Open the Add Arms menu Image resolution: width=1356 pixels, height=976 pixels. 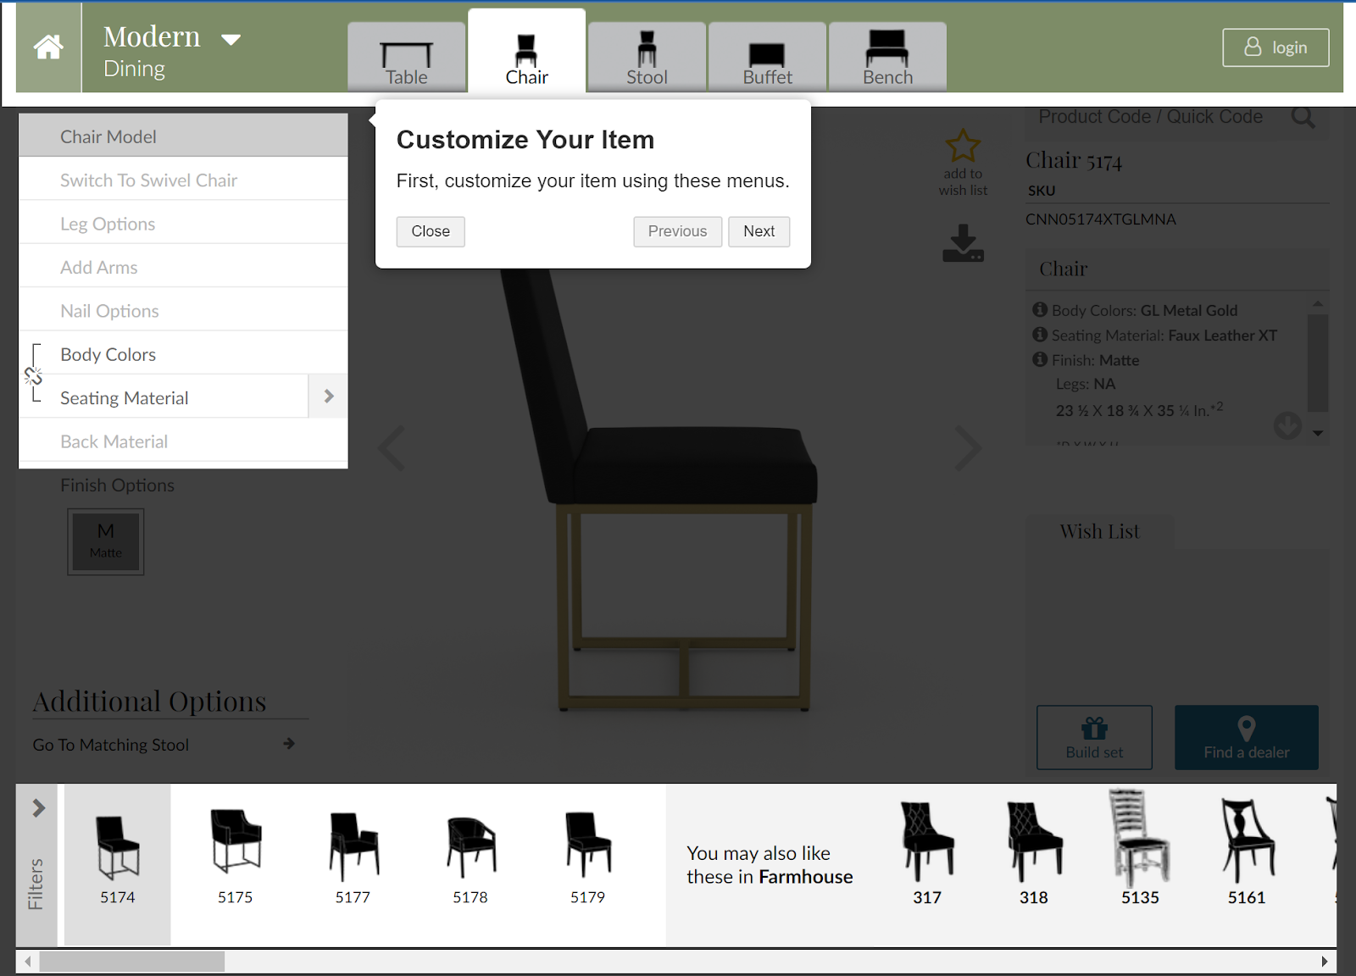coord(183,268)
